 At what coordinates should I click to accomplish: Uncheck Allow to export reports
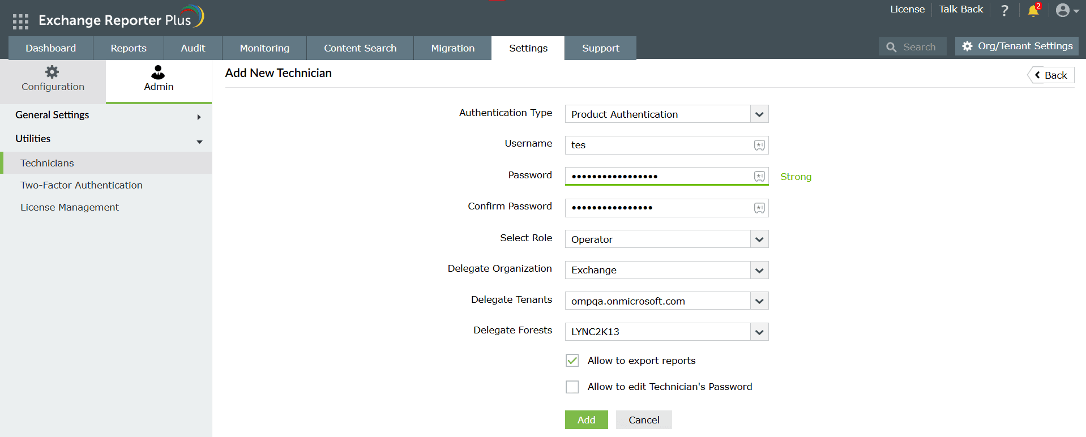tap(572, 361)
